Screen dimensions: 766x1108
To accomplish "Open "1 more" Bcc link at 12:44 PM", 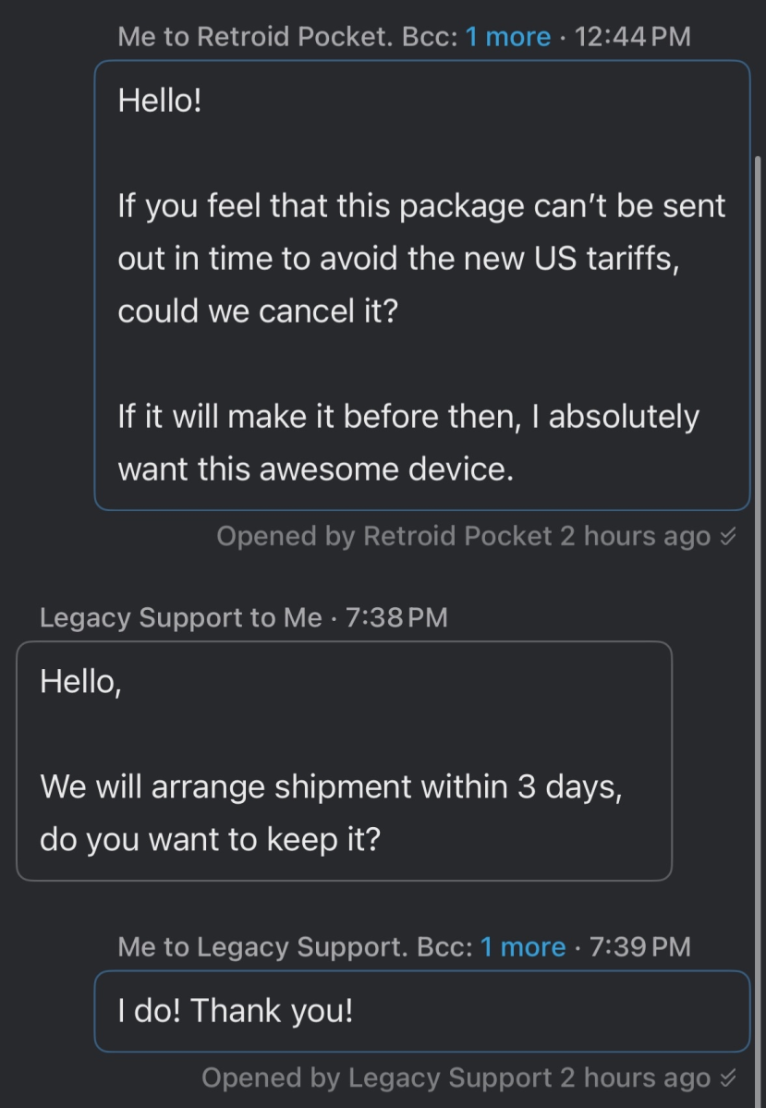I will coord(507,37).
